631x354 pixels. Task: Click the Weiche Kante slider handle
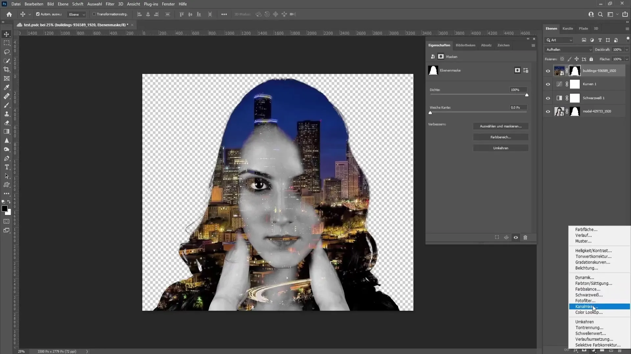click(x=430, y=113)
